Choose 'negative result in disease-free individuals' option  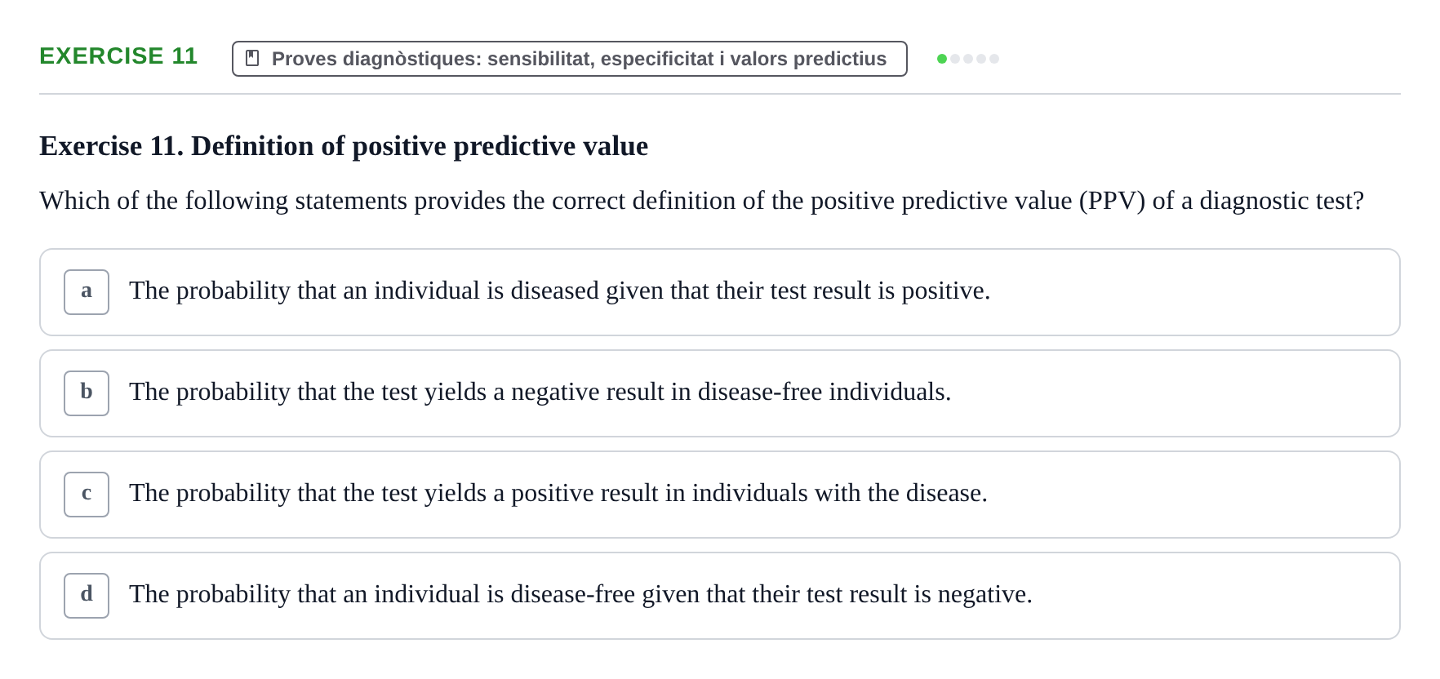720,393
